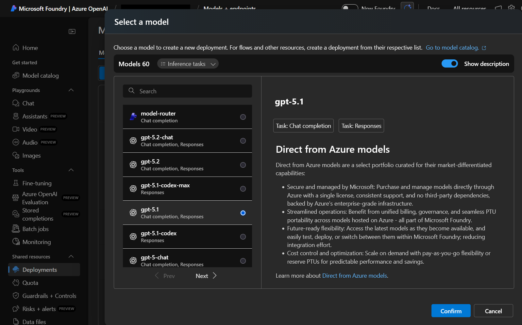Collapse the sidebar with the panel icon
Viewport: 522px width, 325px height.
click(x=72, y=31)
